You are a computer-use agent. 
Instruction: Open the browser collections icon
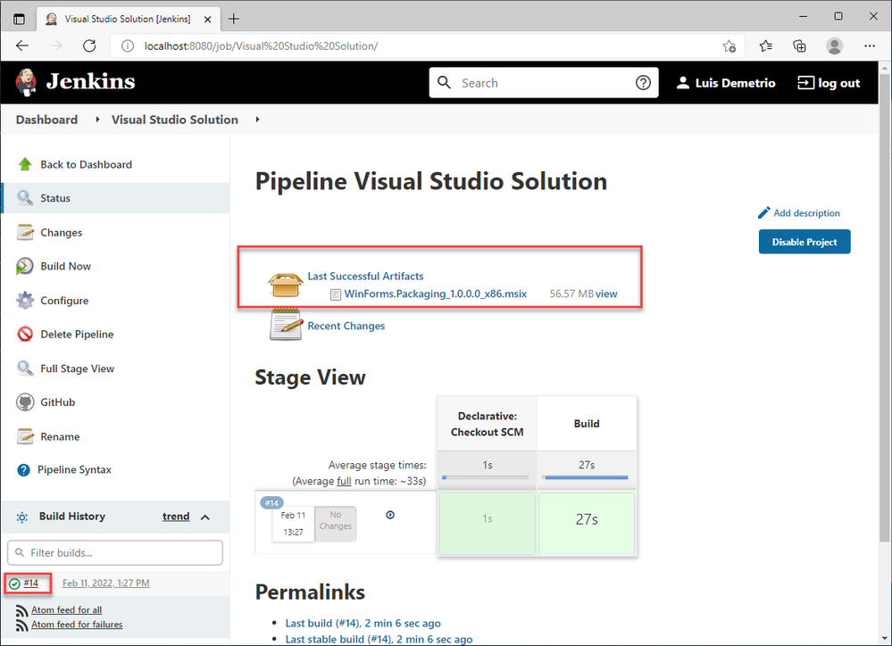click(x=800, y=46)
